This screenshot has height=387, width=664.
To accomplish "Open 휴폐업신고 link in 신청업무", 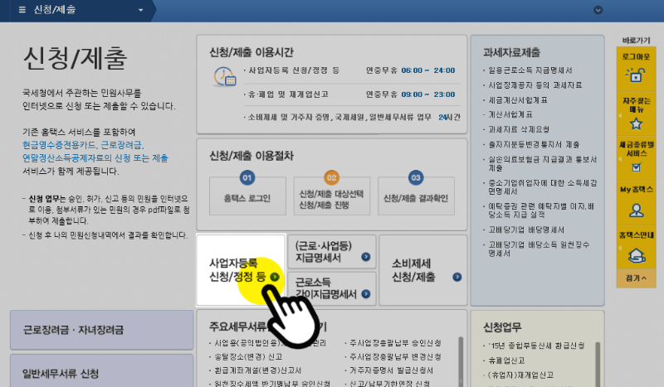I will [506, 360].
